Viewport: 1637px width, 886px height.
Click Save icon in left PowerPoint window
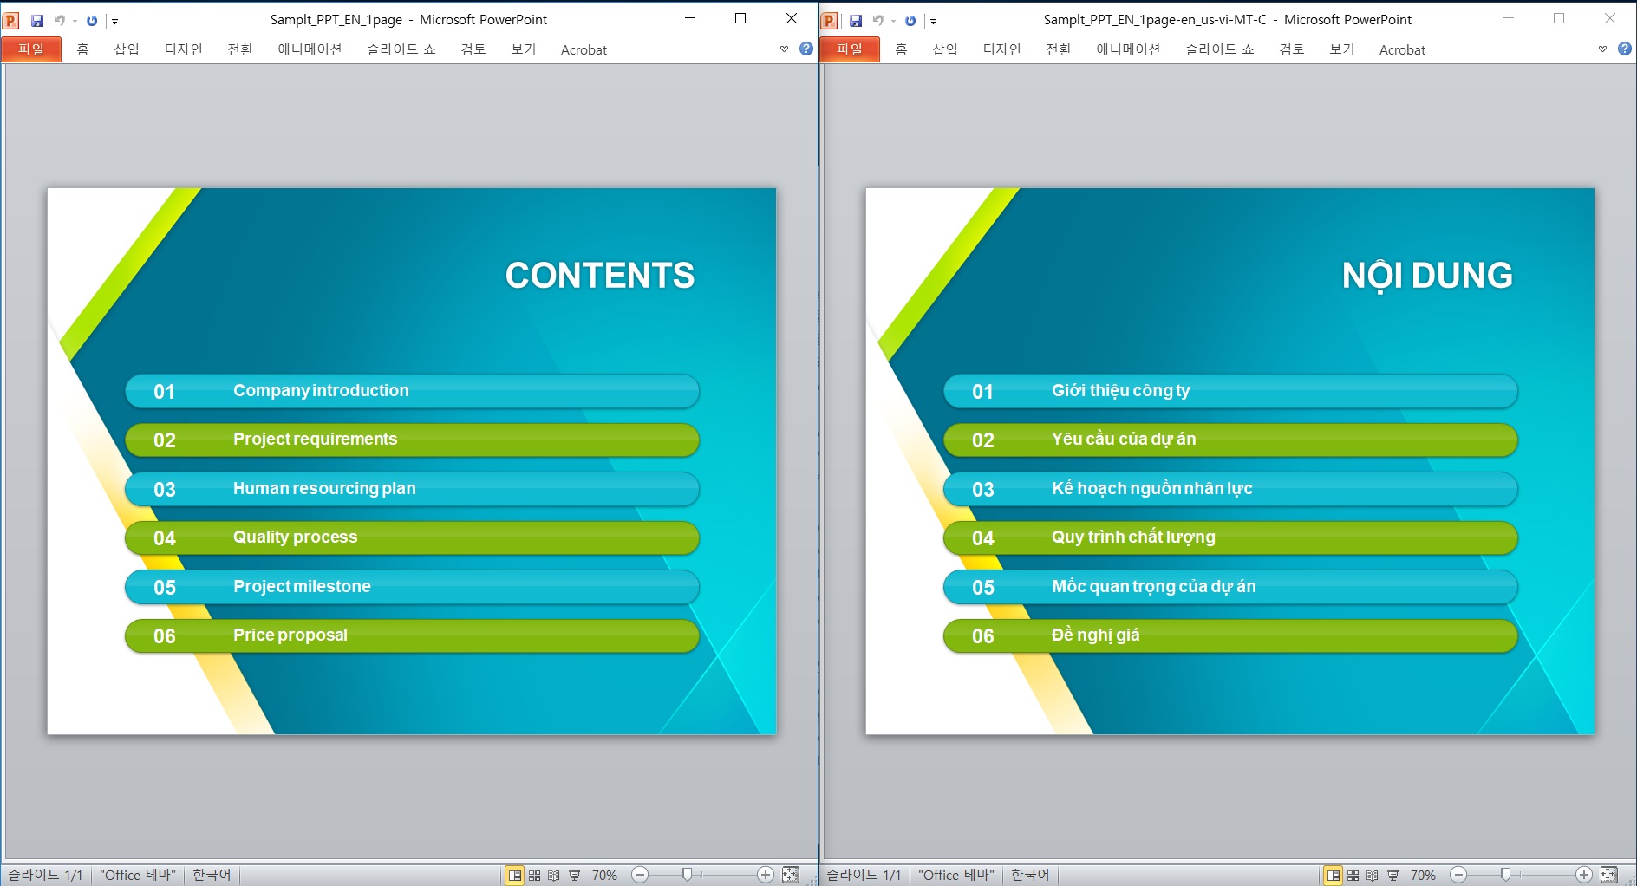point(37,20)
